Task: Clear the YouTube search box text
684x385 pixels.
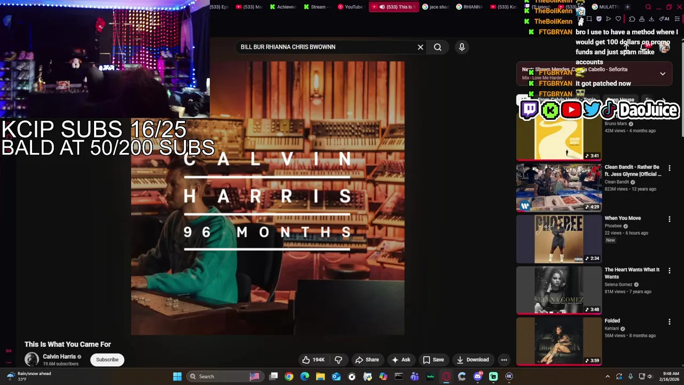Action: click(x=421, y=47)
